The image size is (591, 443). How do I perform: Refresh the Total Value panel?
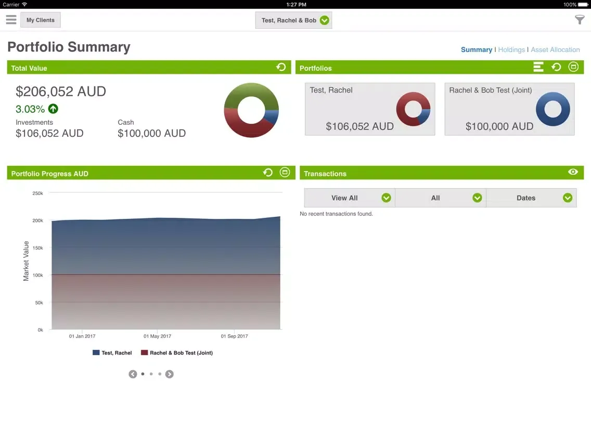tap(281, 67)
